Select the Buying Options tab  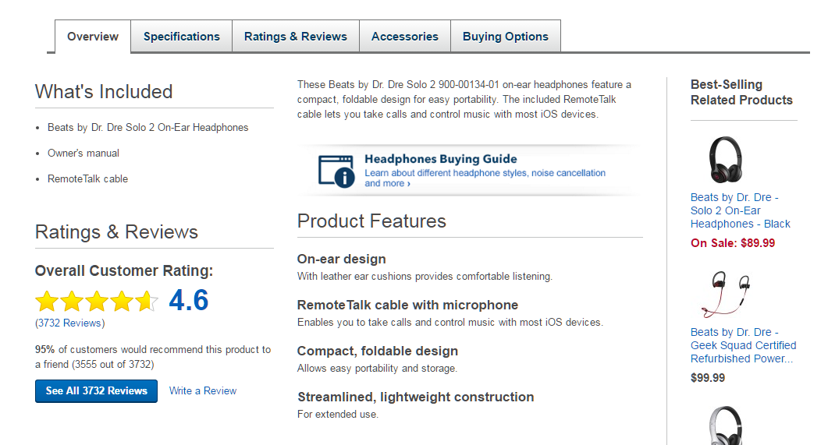506,37
